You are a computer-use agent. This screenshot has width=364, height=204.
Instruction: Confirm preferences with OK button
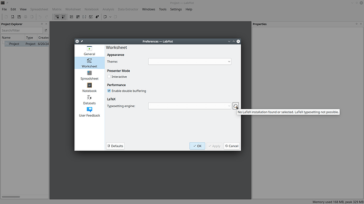197,146
